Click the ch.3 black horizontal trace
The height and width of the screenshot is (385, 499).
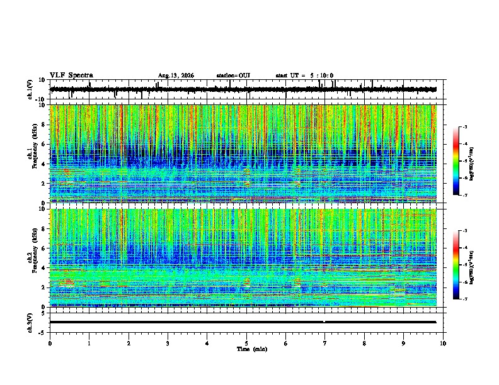(x=243, y=322)
